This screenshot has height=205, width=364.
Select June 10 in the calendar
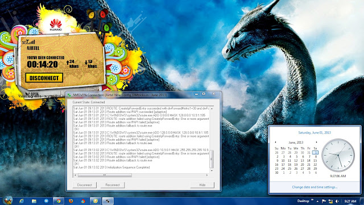pos(283,161)
